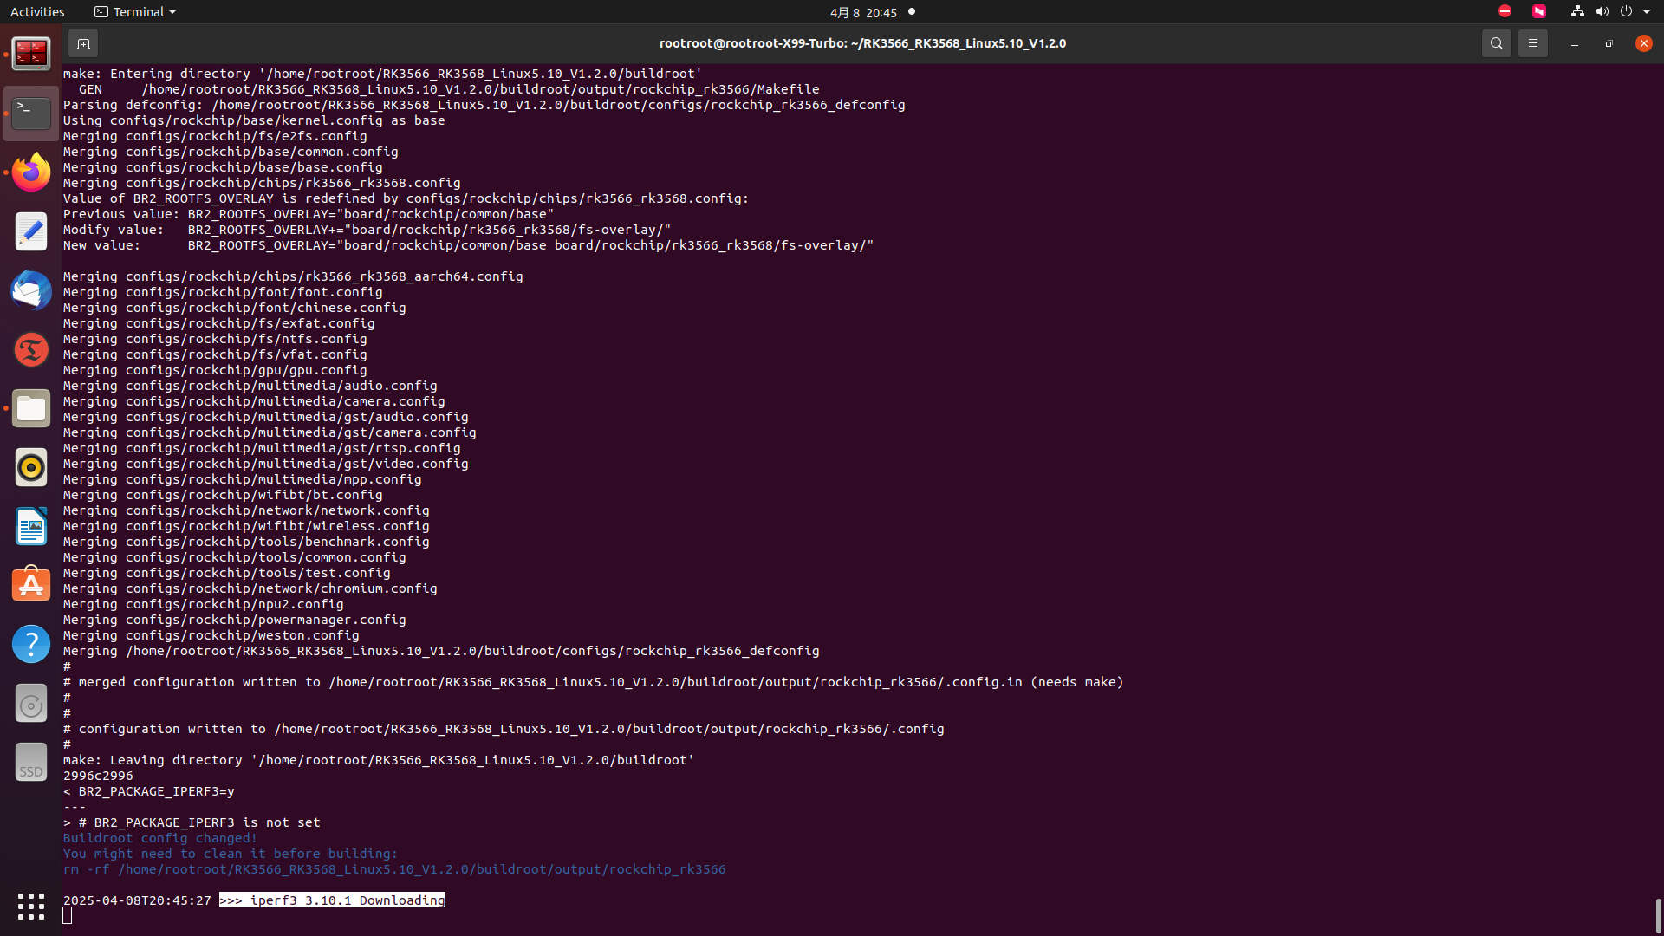This screenshot has height=936, width=1664.
Task: Launch Rhythmbox music player
Action: pyautogui.click(x=31, y=467)
